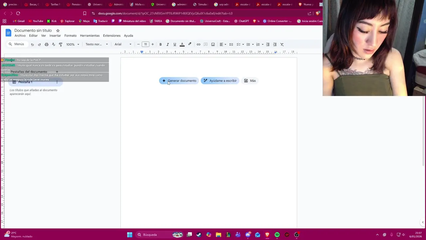Print the document with the printer icon

46,44
